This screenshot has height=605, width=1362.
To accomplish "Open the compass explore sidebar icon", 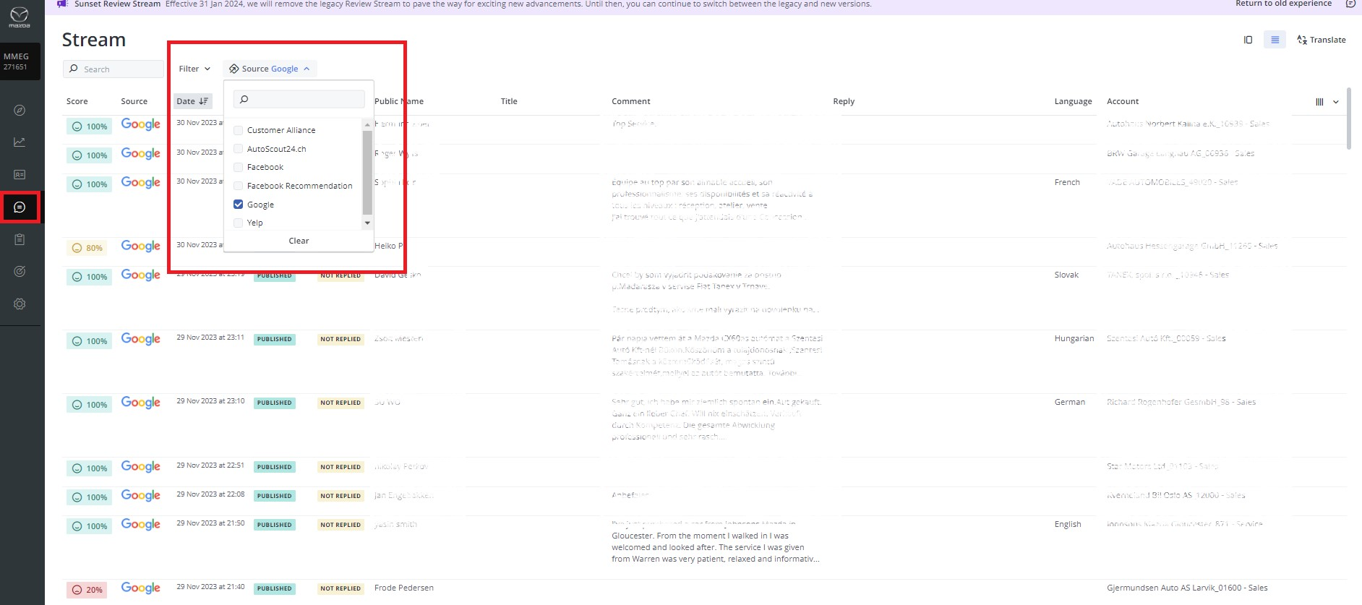I will point(20,111).
